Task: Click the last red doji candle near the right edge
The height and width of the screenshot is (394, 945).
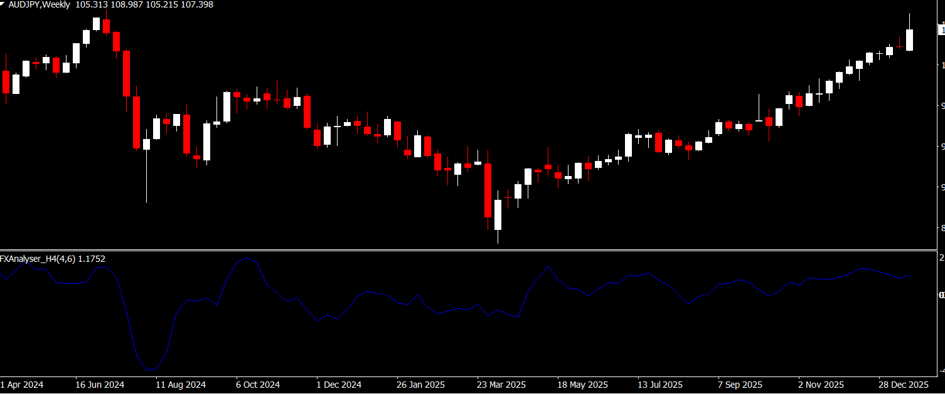Action: tap(899, 47)
